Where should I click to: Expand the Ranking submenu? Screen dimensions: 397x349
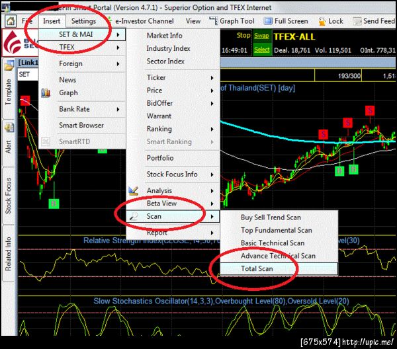point(173,129)
